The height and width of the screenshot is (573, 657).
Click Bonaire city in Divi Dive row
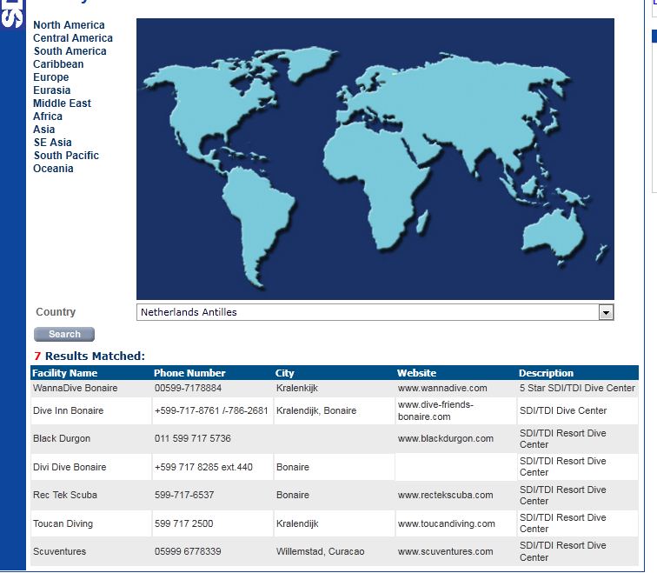click(293, 467)
